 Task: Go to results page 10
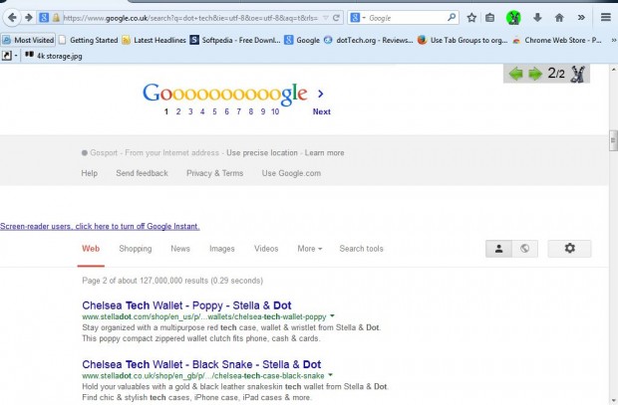point(275,111)
